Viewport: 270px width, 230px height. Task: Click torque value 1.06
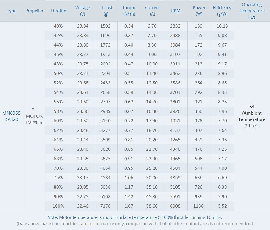[x=129, y=177]
